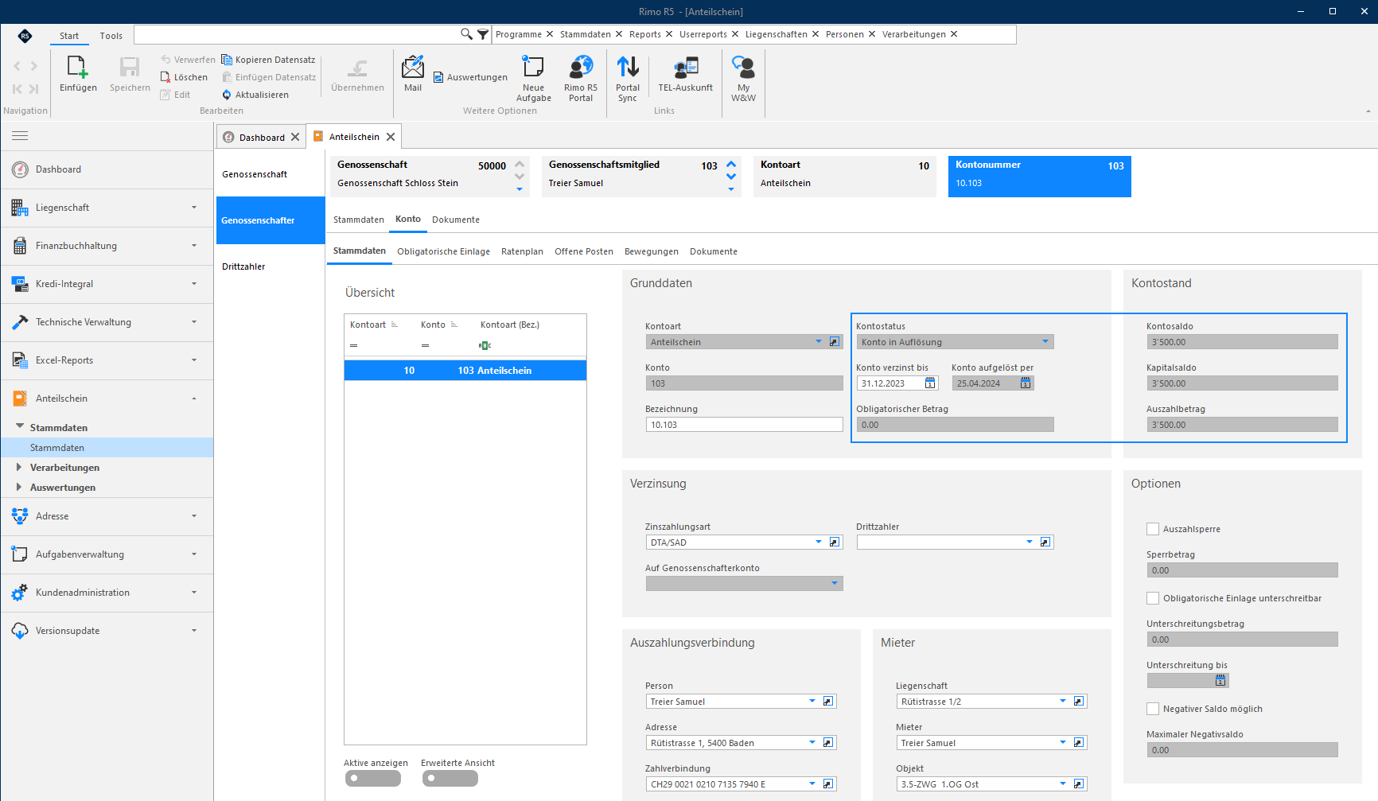Open the Kontostatus dropdown
Image resolution: width=1378 pixels, height=801 pixels.
[x=1045, y=342]
